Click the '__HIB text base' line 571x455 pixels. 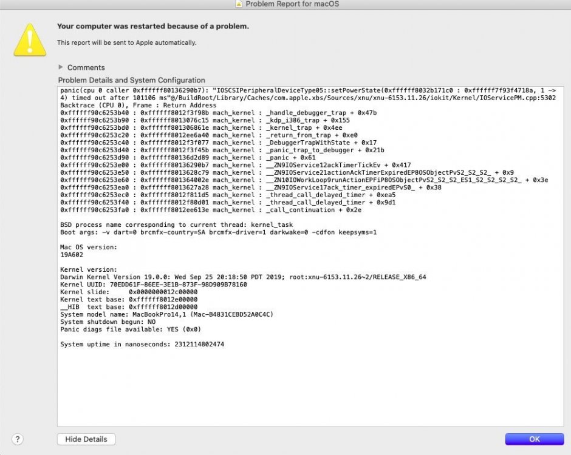click(x=129, y=307)
